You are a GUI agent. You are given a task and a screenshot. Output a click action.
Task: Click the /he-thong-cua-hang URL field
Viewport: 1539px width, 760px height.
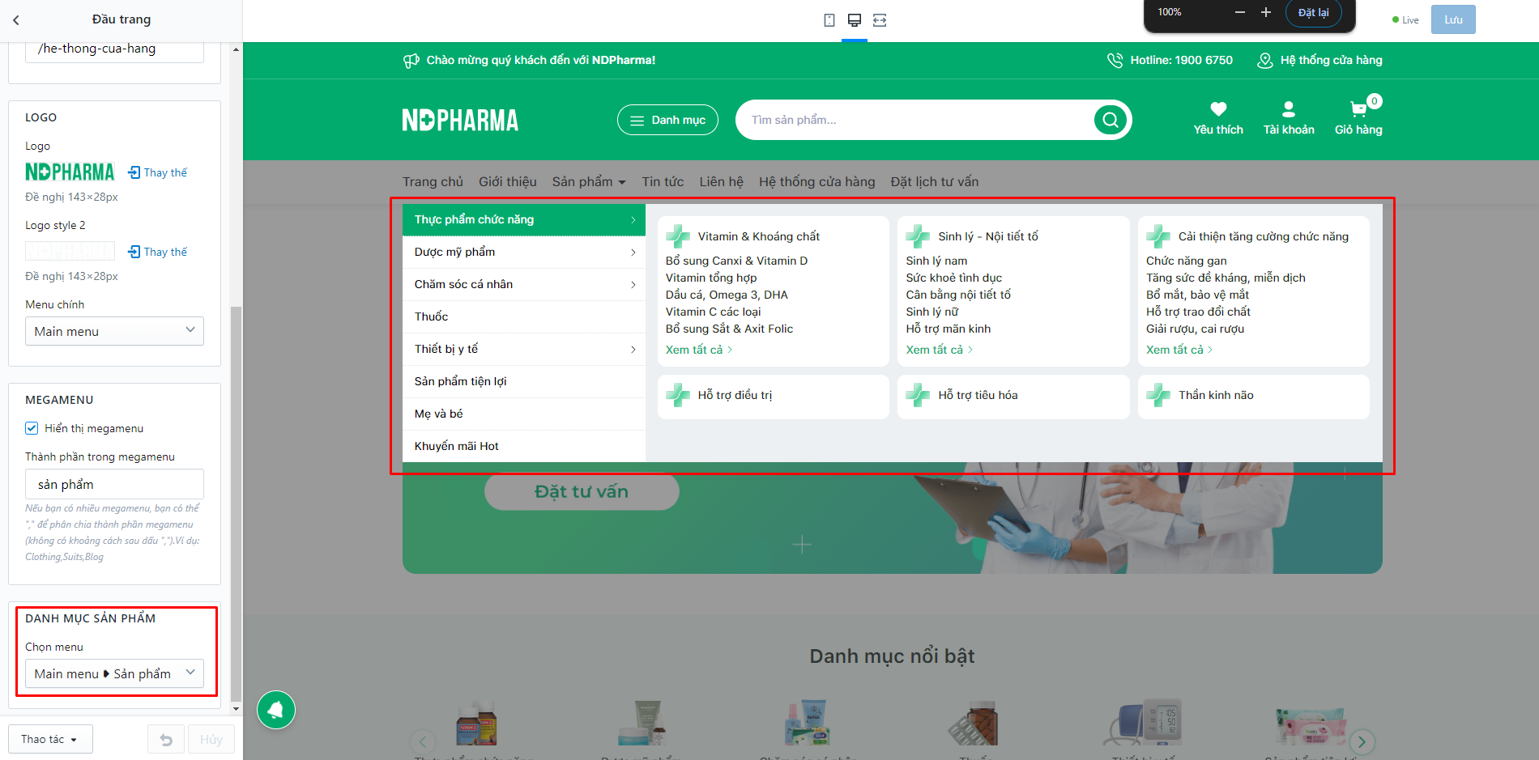pos(114,50)
